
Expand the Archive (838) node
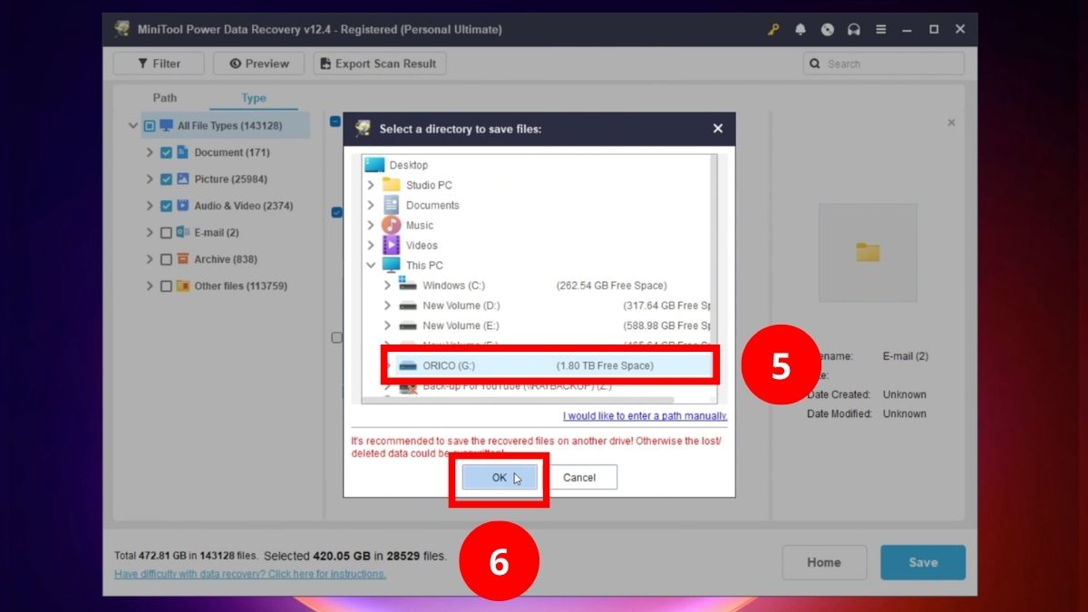[150, 259]
